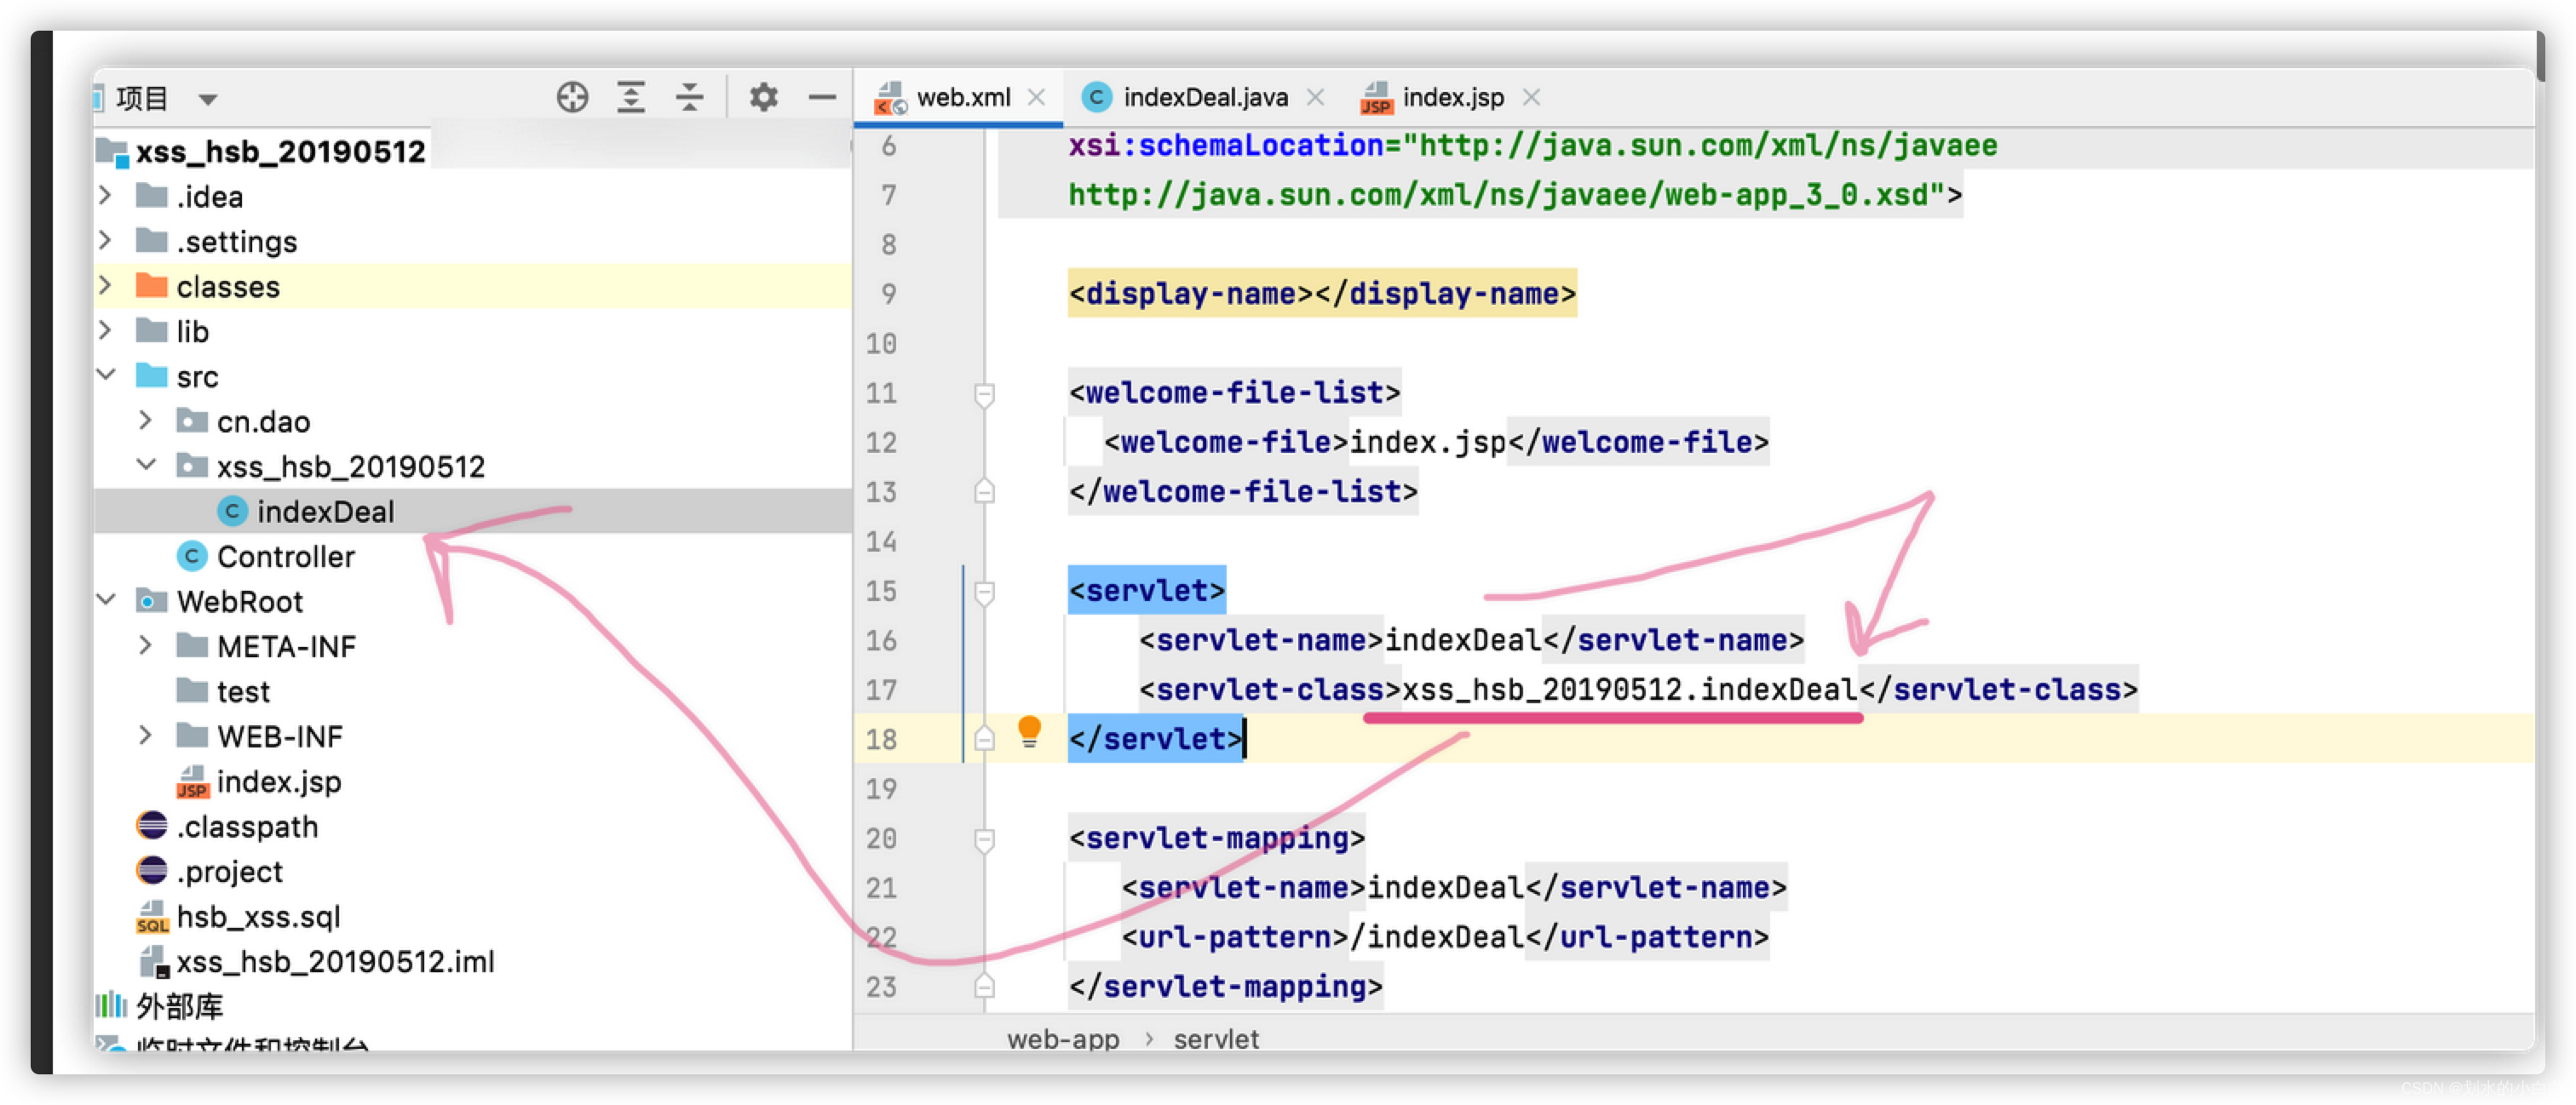The width and height of the screenshot is (2576, 1105).
Task: Open the project view dropdown arrow
Action: pyautogui.click(x=208, y=100)
